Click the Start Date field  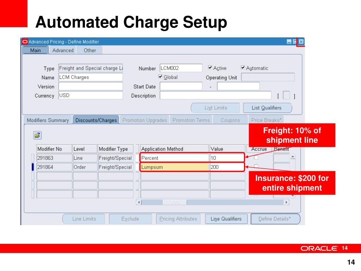pyautogui.click(x=181, y=86)
